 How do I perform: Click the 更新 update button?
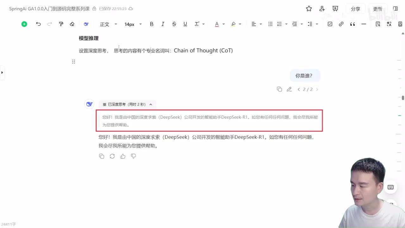pos(378,9)
